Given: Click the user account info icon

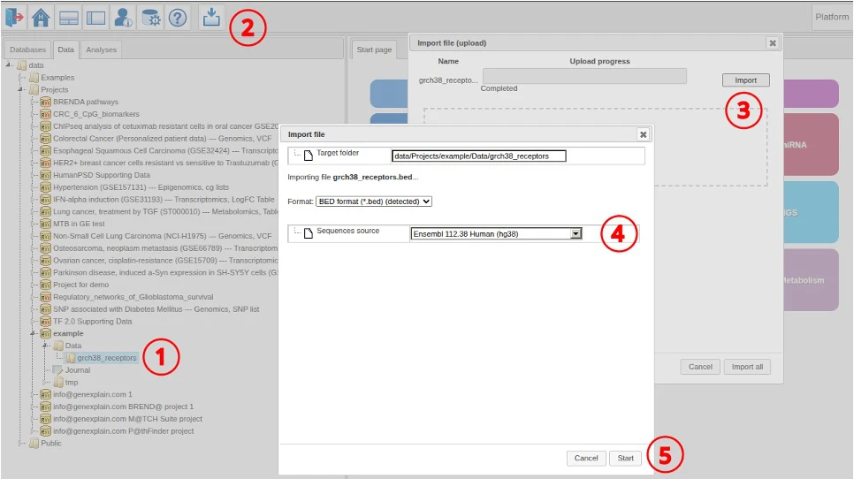Looking at the screenshot, I should click(124, 17).
